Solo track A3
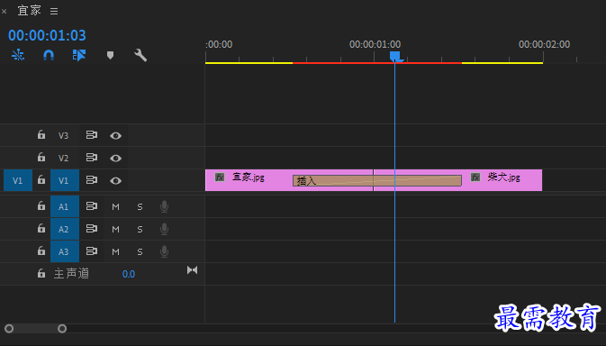The height and width of the screenshot is (346, 606). (140, 252)
